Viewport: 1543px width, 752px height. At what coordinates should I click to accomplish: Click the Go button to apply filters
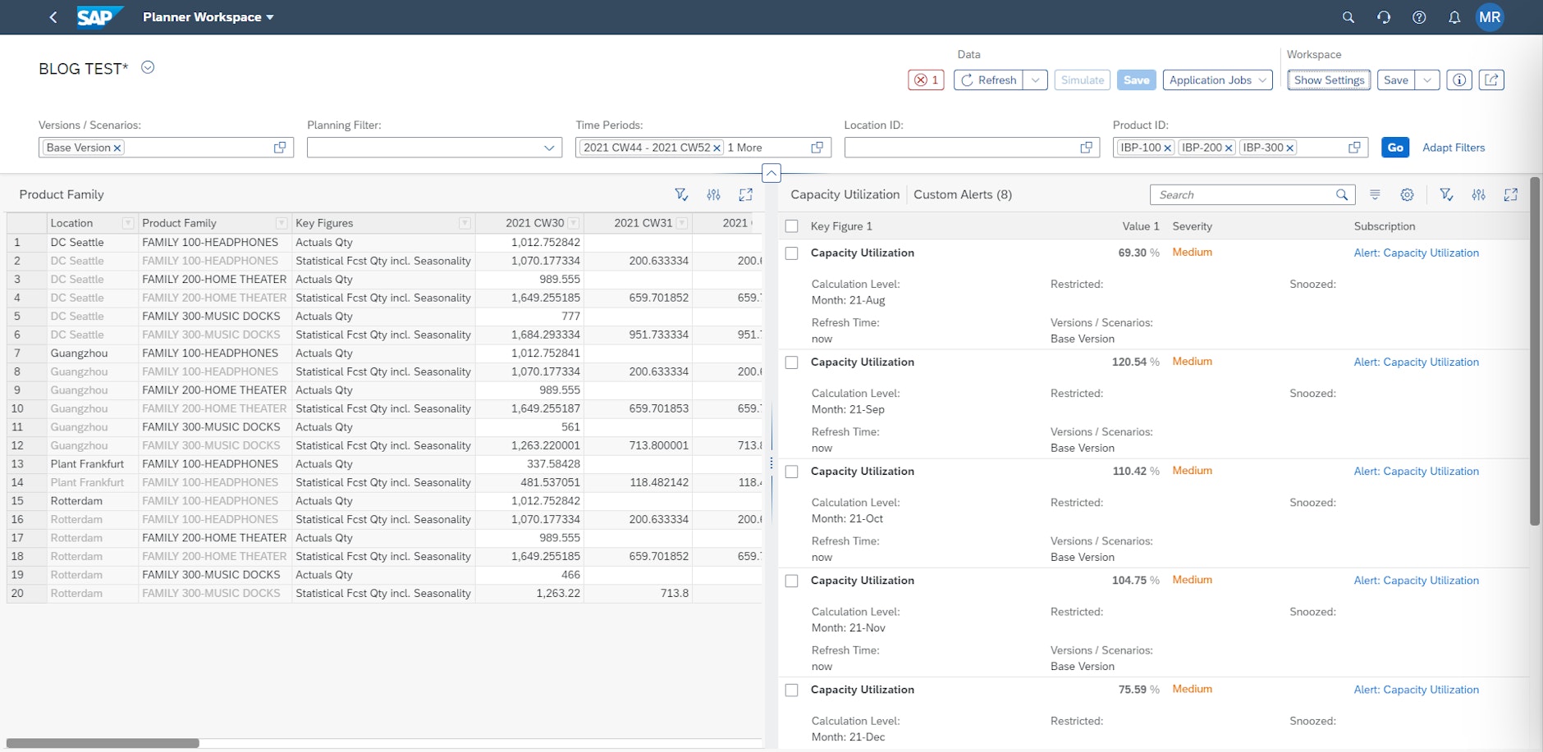click(1394, 148)
